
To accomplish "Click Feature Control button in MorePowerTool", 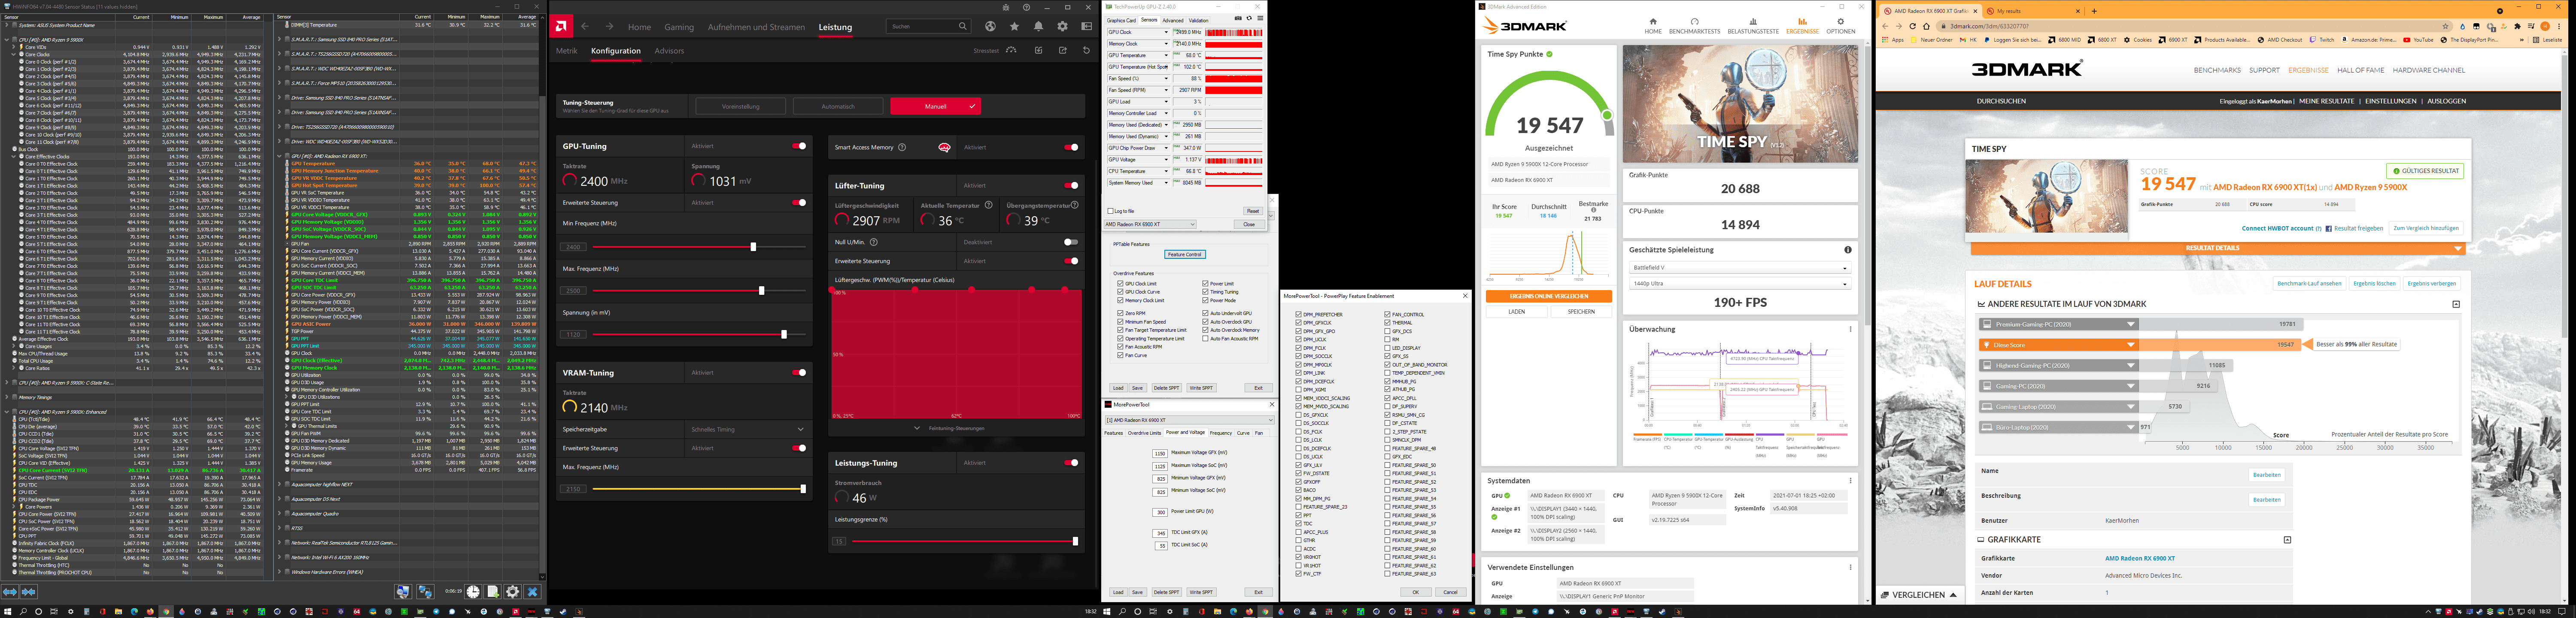I will pyautogui.click(x=1184, y=254).
